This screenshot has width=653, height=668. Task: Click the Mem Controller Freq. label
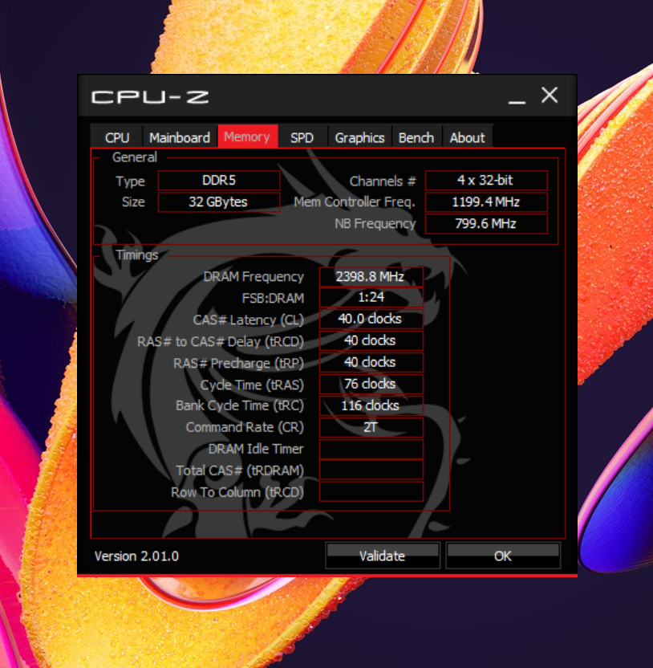coord(354,202)
